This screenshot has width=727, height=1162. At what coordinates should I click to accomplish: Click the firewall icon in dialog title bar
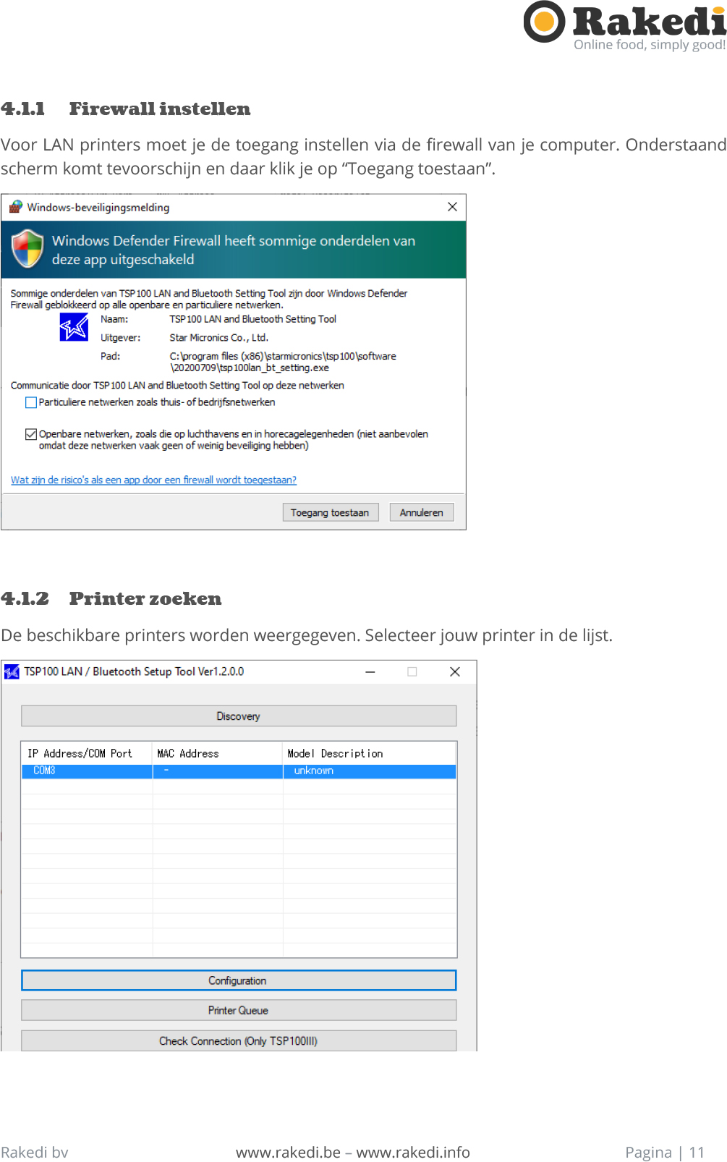coord(16,208)
